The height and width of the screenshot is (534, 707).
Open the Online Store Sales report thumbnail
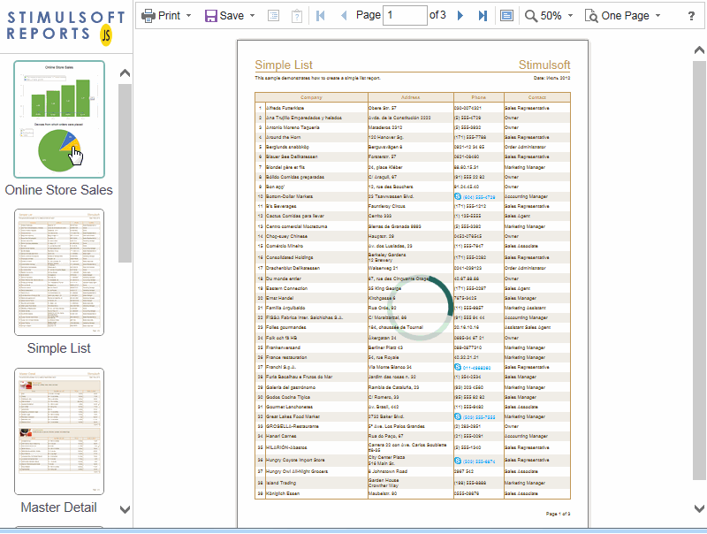point(59,119)
